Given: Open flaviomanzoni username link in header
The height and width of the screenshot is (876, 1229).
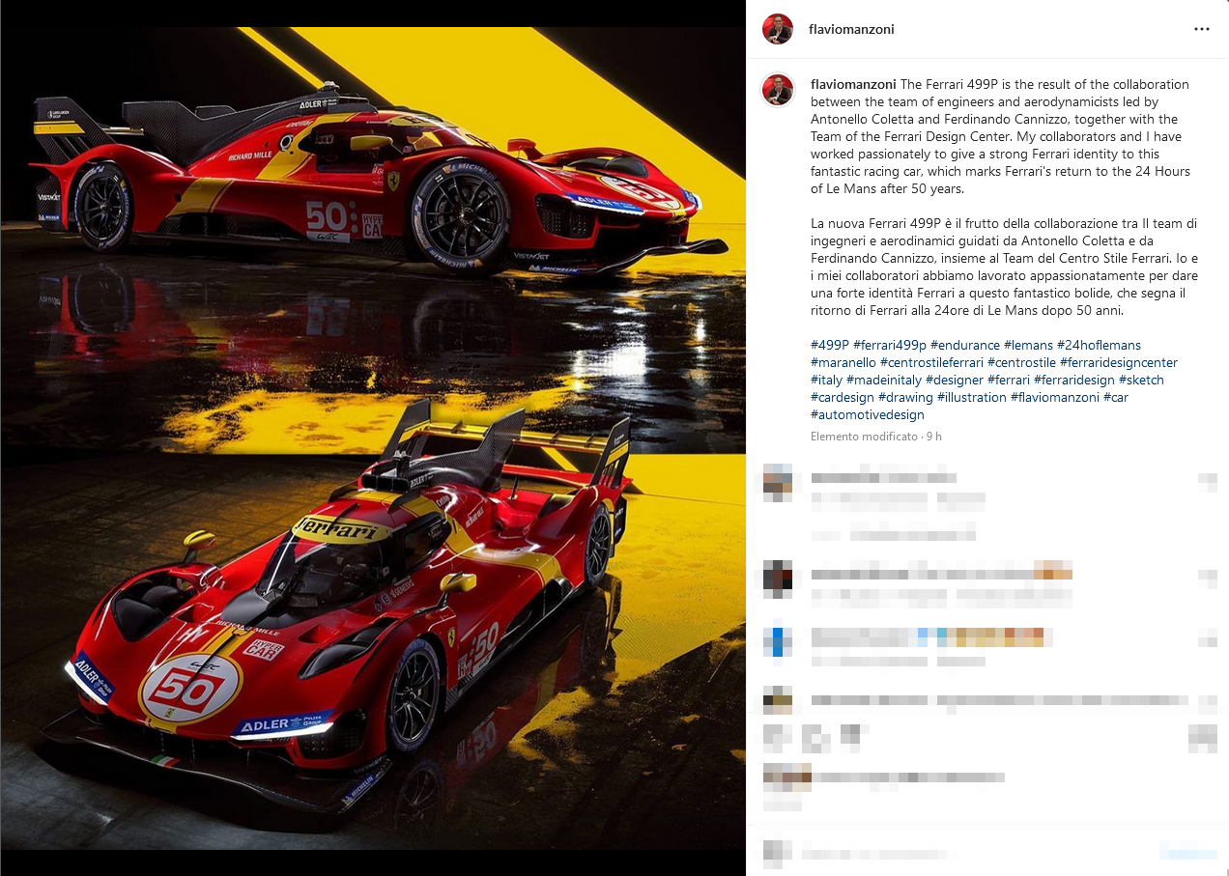Looking at the screenshot, I should [x=851, y=29].
